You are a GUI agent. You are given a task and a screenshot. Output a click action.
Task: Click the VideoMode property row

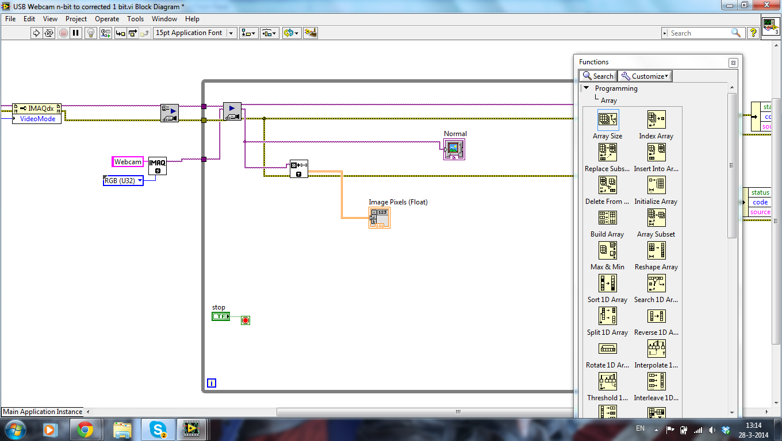click(37, 118)
